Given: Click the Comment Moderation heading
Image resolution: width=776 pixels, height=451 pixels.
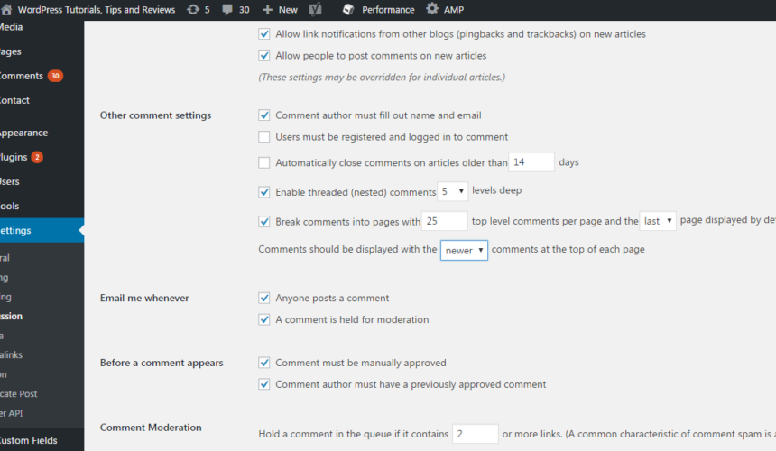Looking at the screenshot, I should click(151, 428).
